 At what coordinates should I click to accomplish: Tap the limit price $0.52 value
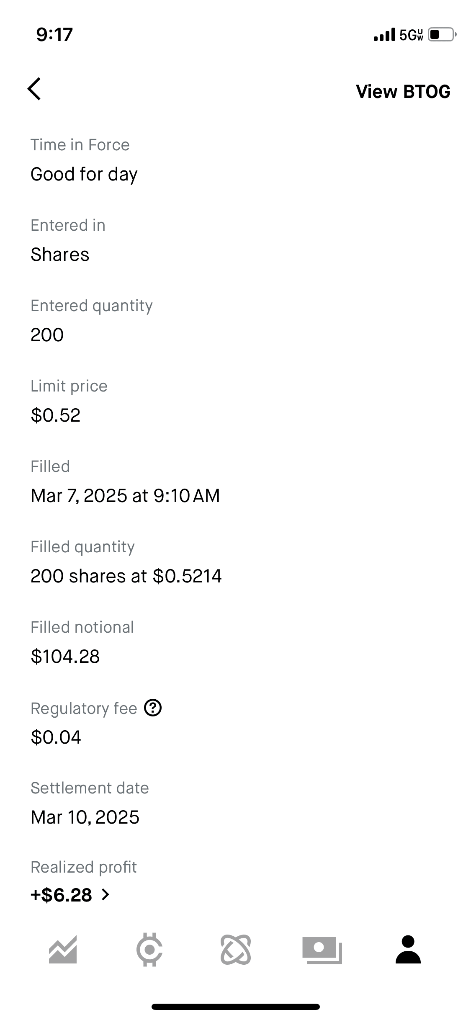56,415
